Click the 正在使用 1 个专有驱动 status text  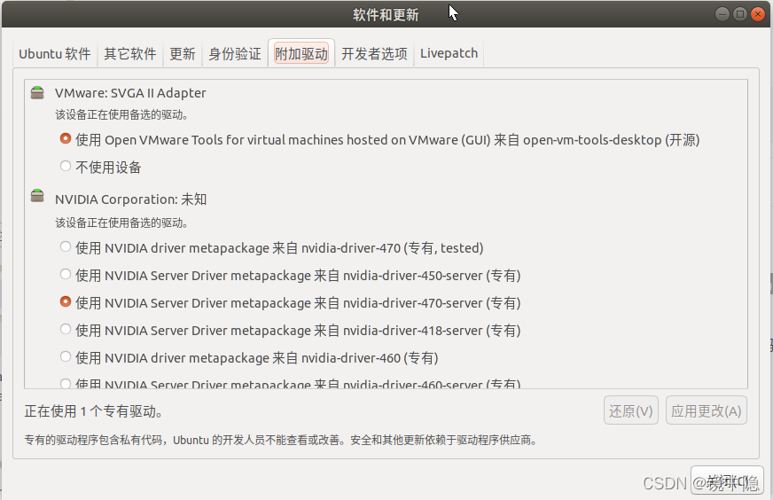[x=94, y=411]
